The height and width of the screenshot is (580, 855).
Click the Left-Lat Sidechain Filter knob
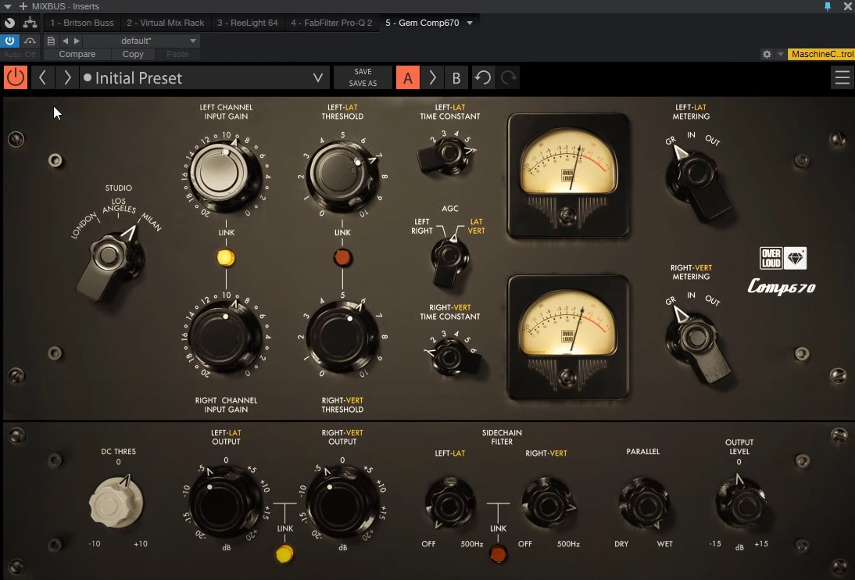(449, 503)
